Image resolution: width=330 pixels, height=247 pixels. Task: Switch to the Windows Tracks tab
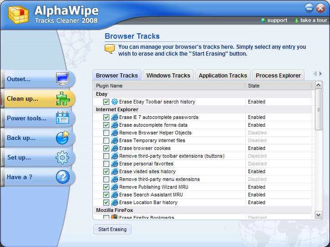click(x=168, y=76)
